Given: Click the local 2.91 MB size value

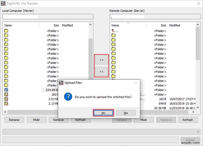Looking at the screenshot, I should click(53, 99).
